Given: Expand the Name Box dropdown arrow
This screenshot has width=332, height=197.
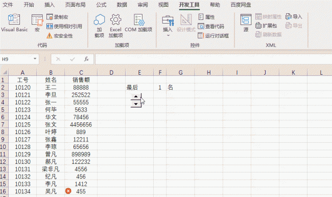Looking at the screenshot, I should tap(35, 59).
